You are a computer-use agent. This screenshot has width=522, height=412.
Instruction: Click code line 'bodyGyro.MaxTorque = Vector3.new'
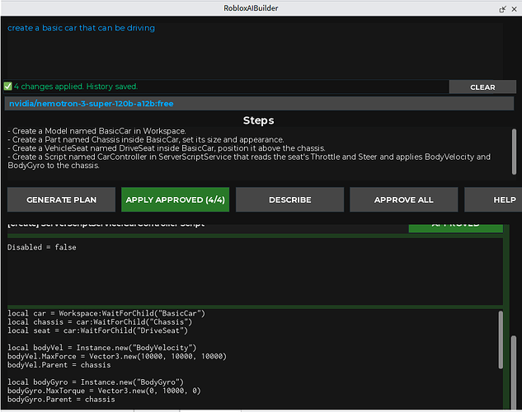[104, 391]
